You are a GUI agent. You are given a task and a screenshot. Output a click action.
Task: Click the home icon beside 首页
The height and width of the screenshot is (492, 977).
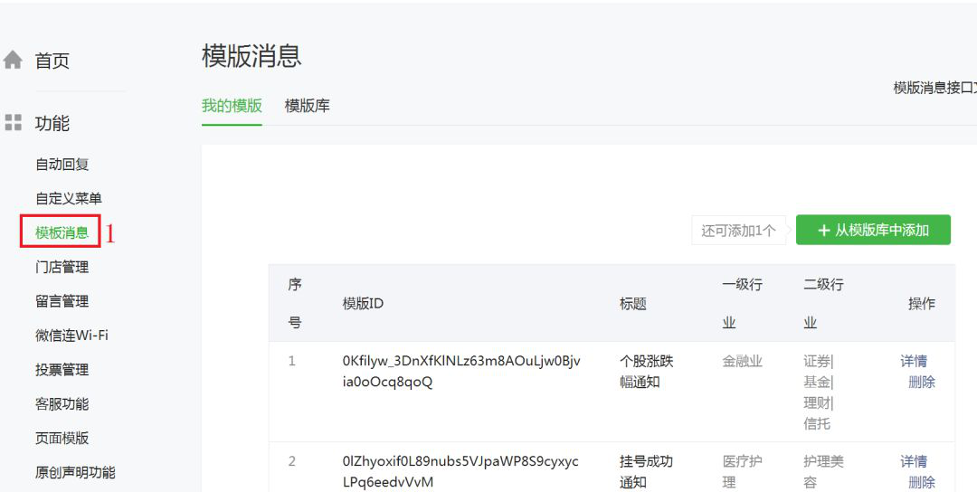13,61
